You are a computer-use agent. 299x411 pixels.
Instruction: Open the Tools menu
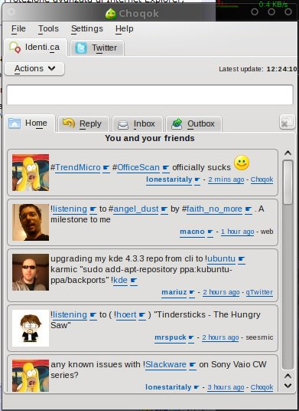coord(48,28)
